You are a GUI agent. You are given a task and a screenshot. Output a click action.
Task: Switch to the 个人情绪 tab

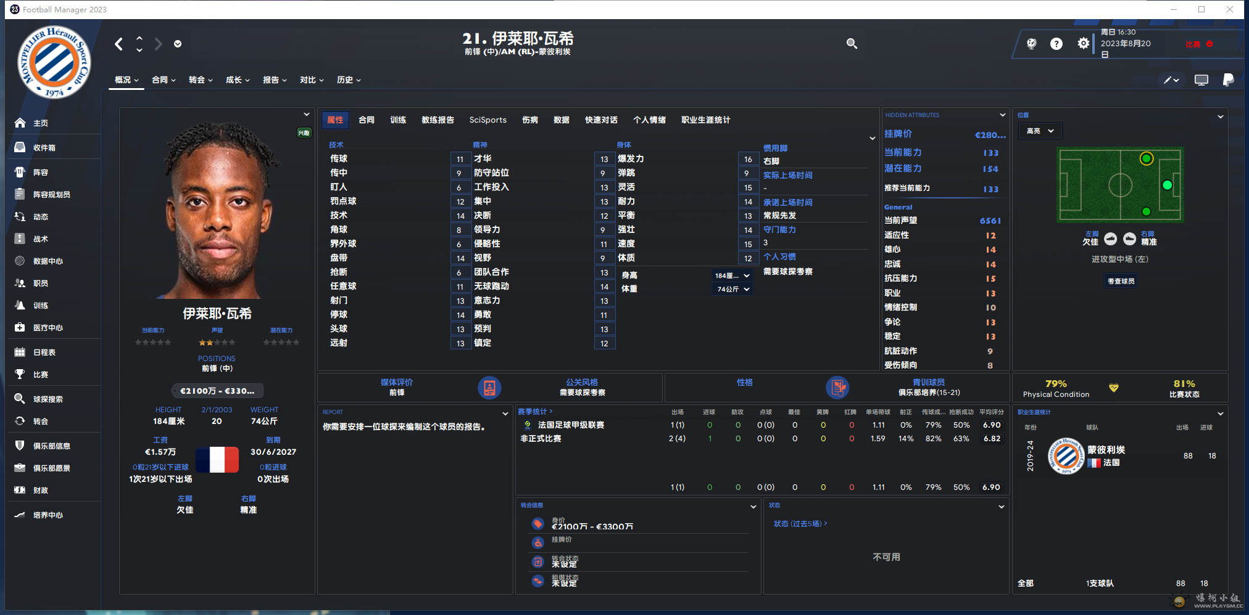pyautogui.click(x=649, y=120)
